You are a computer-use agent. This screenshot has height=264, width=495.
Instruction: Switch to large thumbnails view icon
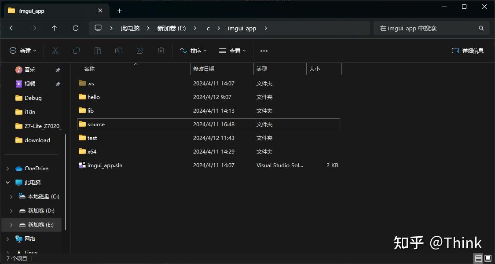pos(488,259)
